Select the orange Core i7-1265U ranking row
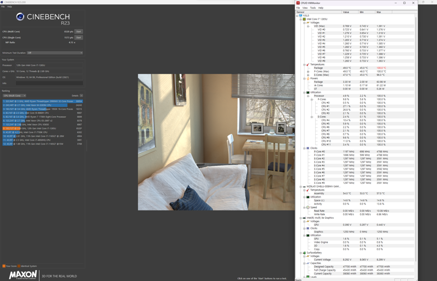437x281 pixels. 43,128
